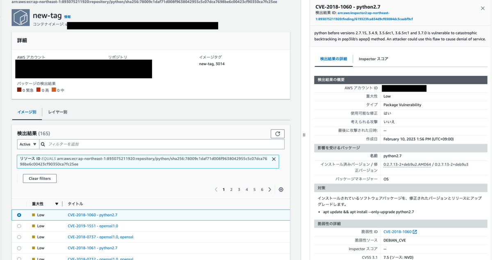Viewport: 492px width, 260px height.
Task: Click the creation date February 10, 2023 value
Action: 419,139
